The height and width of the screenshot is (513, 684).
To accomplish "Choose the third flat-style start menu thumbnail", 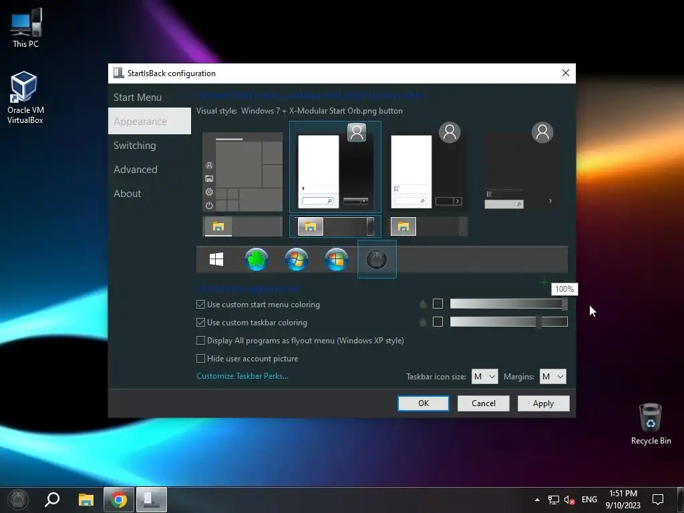I will coord(428,168).
